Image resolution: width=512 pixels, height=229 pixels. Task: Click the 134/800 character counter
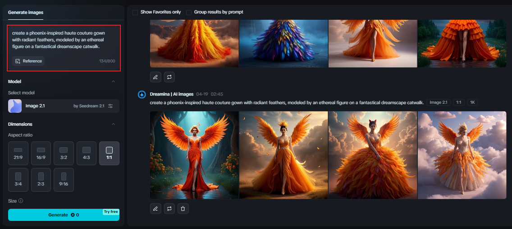[107, 61]
